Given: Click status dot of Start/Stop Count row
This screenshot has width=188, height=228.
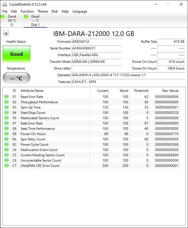Looking at the screenshot, I should (6, 112).
